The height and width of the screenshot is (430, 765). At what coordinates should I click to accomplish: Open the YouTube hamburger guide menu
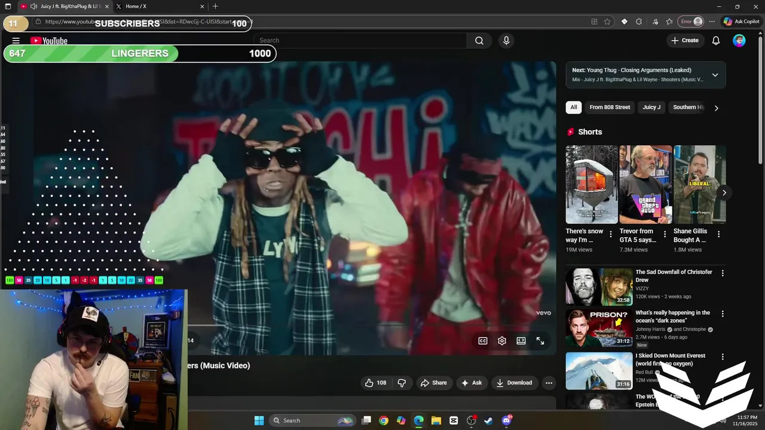coord(16,41)
